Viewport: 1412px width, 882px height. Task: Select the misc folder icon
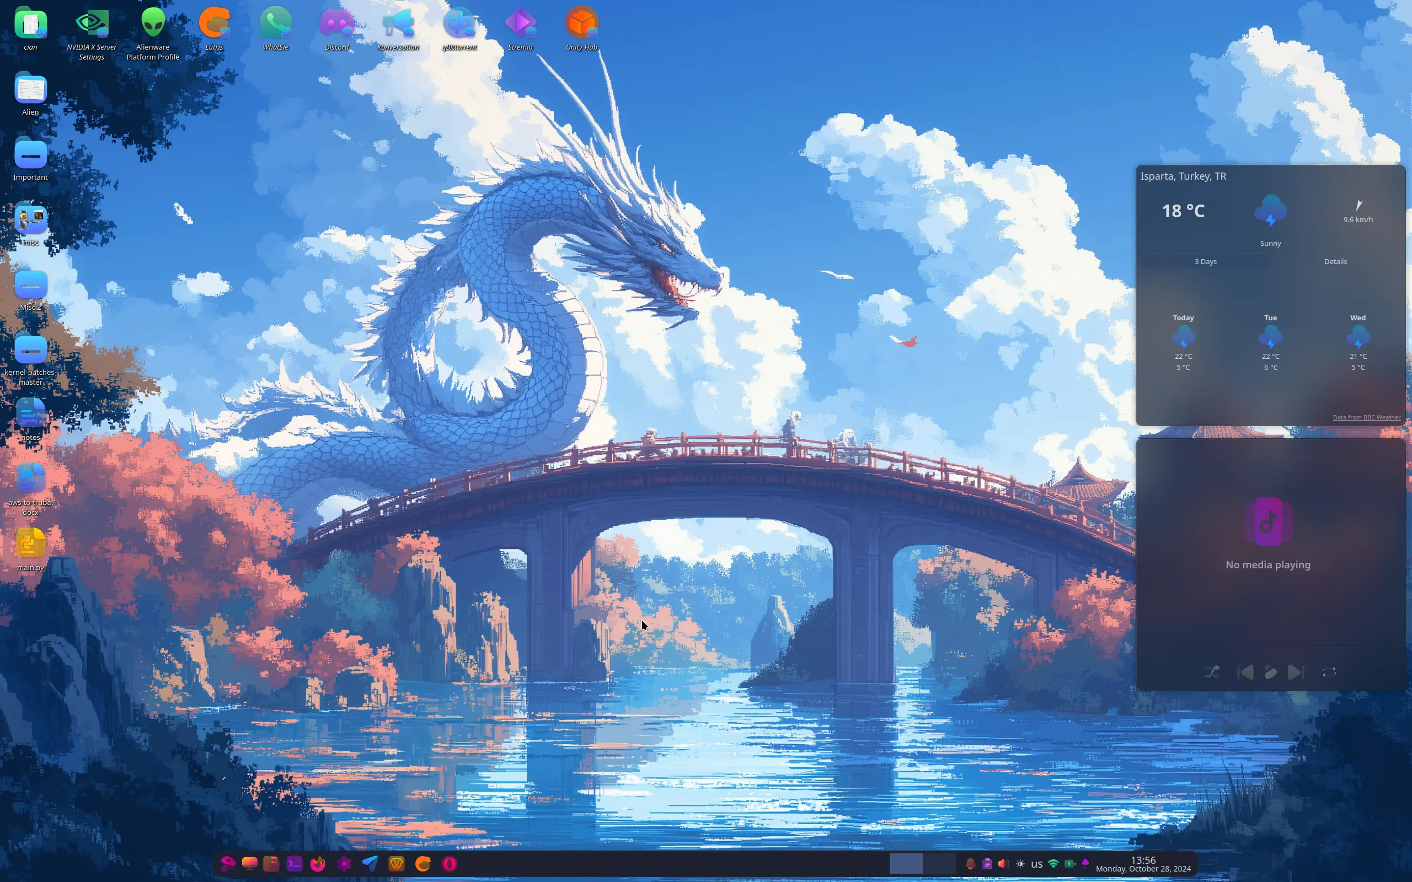(30, 224)
